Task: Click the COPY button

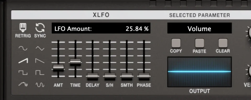Action: 176,43
